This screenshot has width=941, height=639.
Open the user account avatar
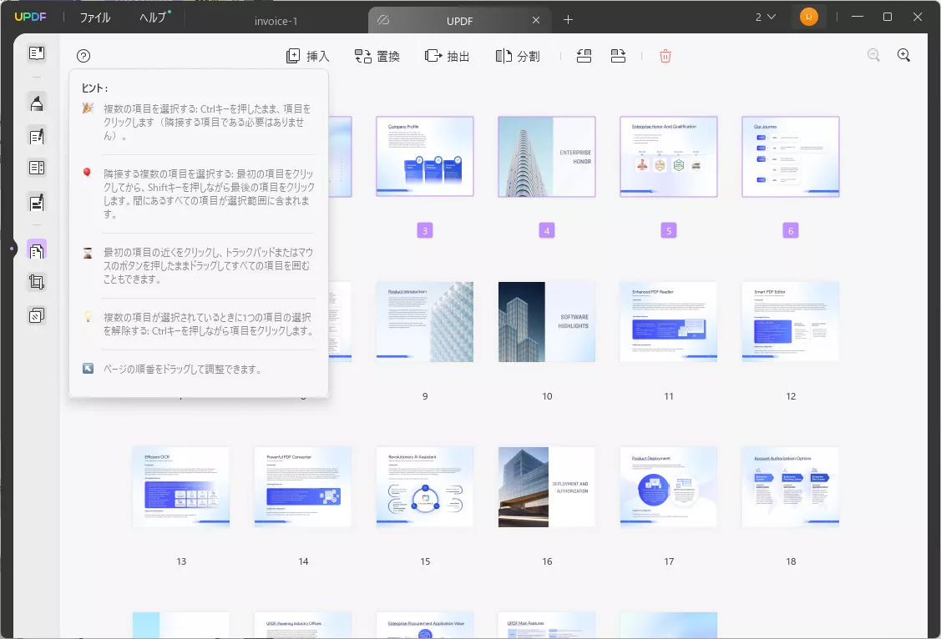tap(809, 17)
